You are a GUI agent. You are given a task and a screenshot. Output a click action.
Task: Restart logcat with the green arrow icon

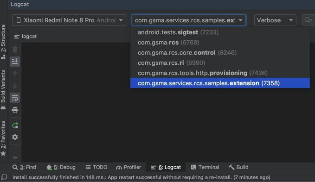15,126
